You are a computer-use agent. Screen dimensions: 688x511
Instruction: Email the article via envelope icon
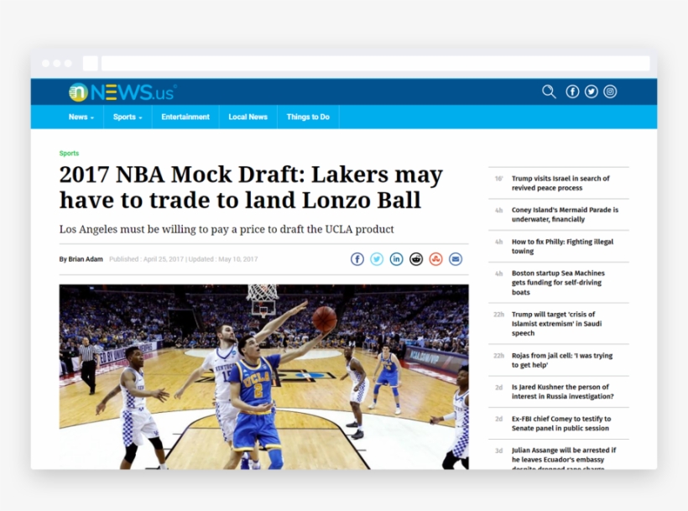point(456,259)
